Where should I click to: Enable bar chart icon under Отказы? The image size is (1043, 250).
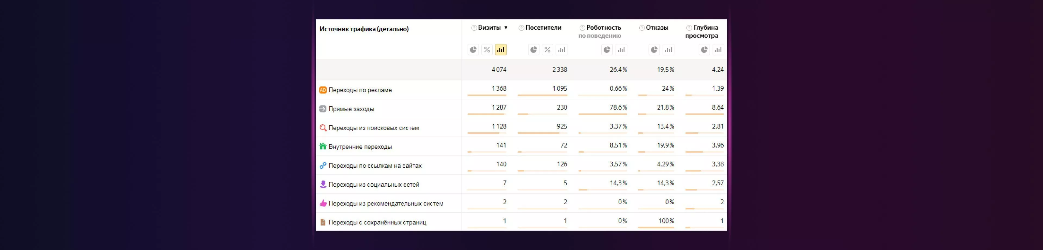[x=668, y=50]
